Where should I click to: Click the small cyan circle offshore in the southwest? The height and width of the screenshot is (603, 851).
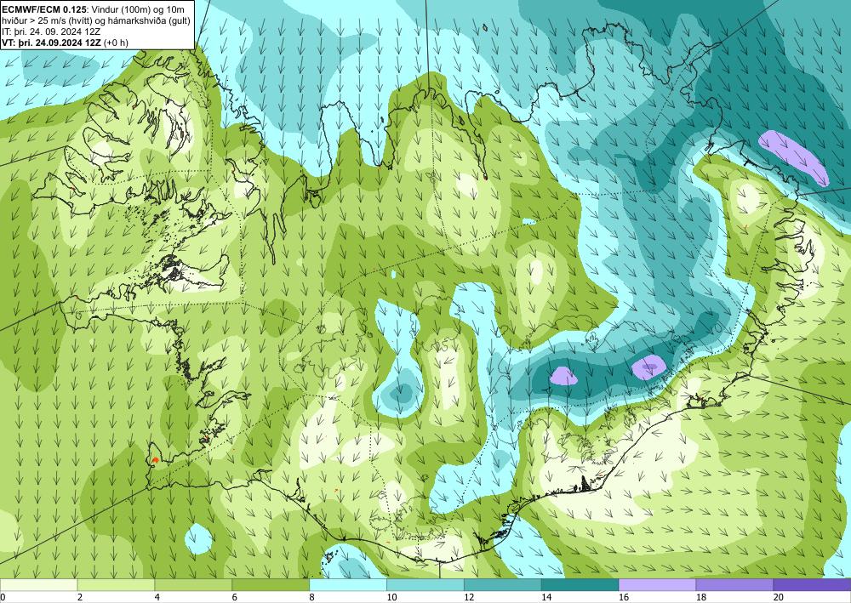pyautogui.click(x=198, y=539)
